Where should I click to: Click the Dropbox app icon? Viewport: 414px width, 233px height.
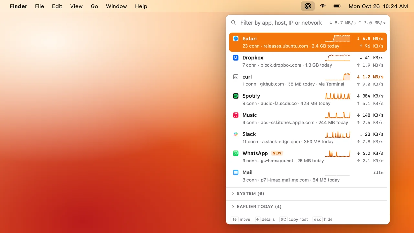pyautogui.click(x=236, y=58)
